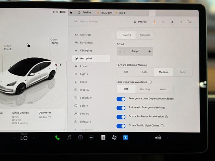
Task: Tap the Bluetooth icon in settings header
Action: click(181, 22)
